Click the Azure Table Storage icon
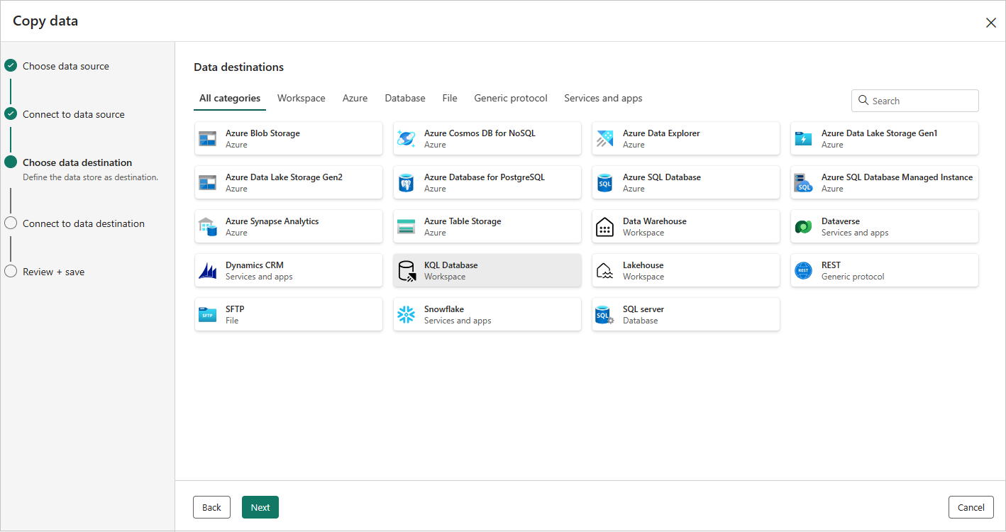The height and width of the screenshot is (532, 1006). click(x=406, y=226)
